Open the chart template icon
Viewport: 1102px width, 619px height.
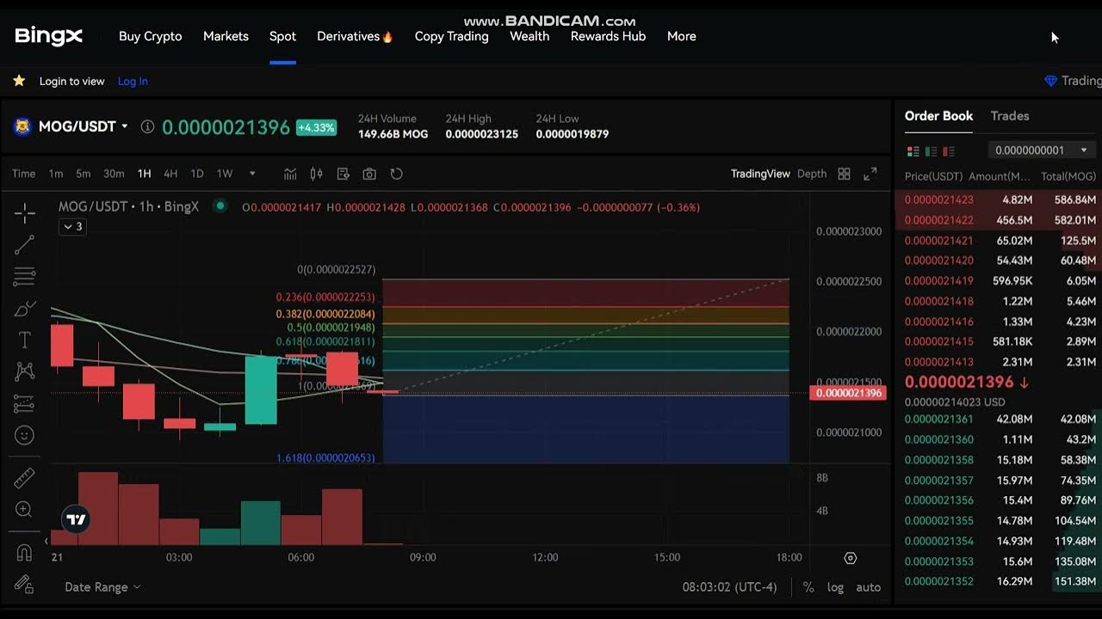343,174
